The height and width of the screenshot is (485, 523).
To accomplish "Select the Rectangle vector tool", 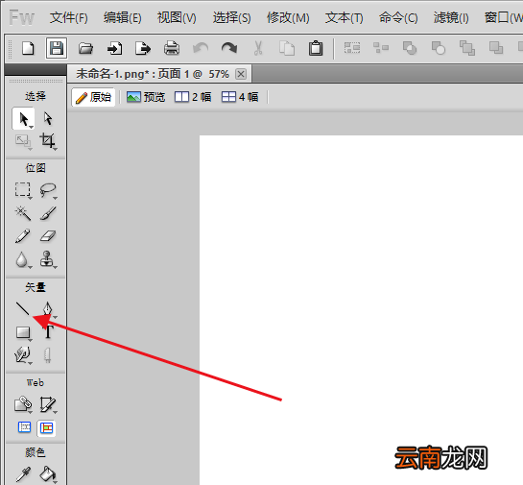I will (23, 333).
